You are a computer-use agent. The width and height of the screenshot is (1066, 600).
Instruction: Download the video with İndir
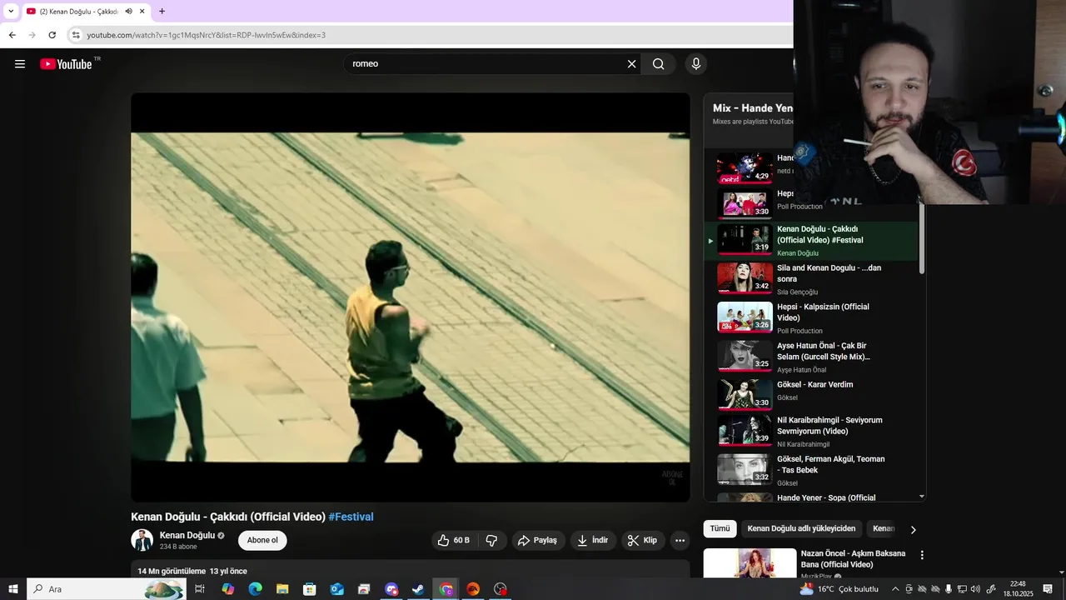(593, 540)
